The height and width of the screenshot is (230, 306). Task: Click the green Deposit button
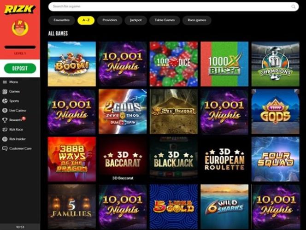click(x=20, y=68)
